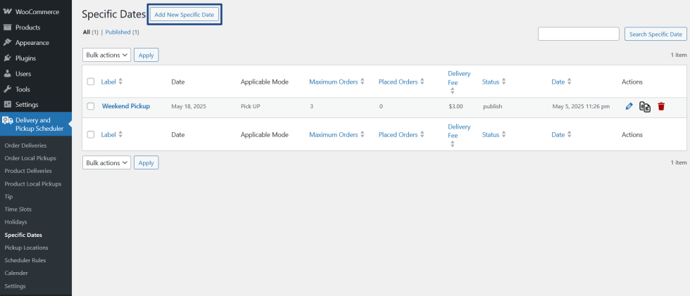690x296 pixels.
Task: Open Pickup Locations submenu item
Action: click(x=26, y=247)
